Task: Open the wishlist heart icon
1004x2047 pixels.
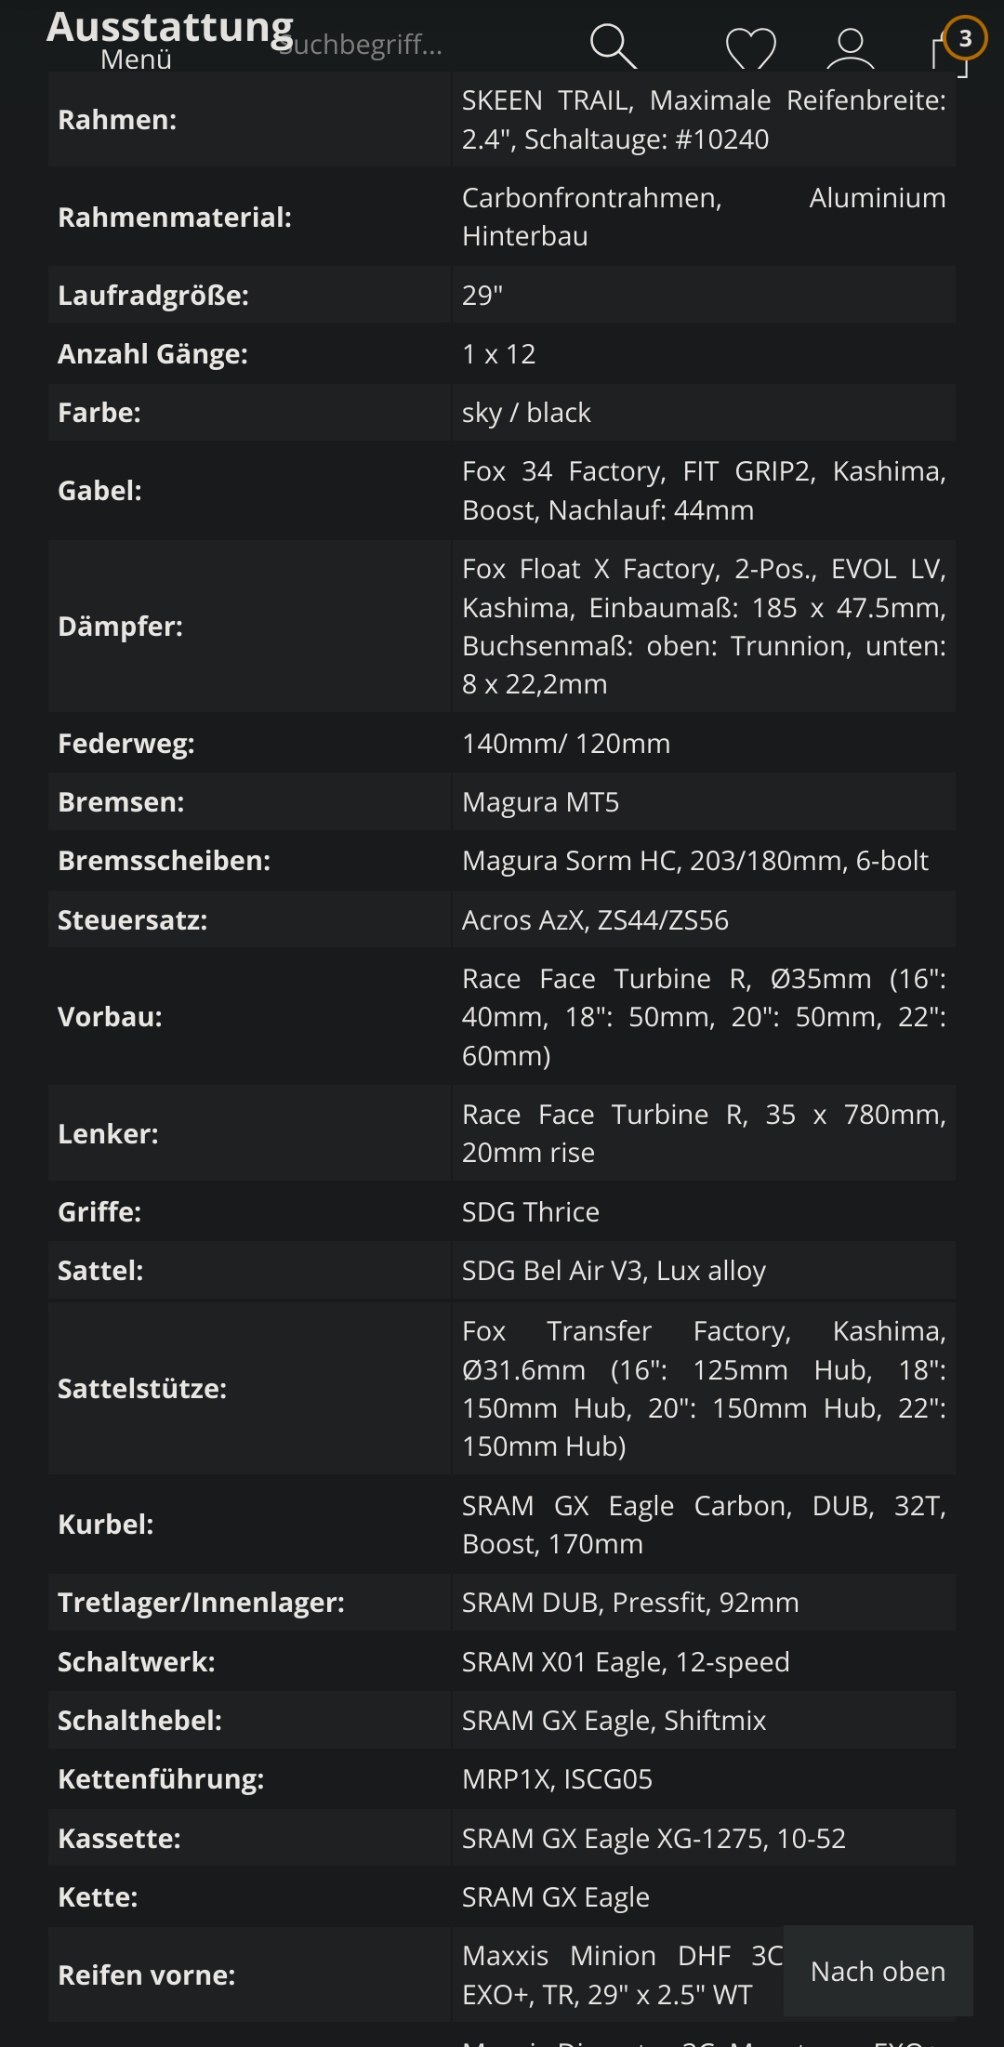Action: point(750,47)
